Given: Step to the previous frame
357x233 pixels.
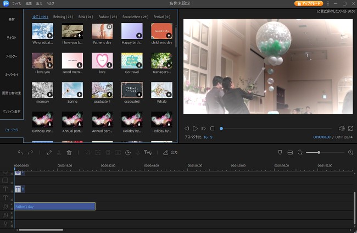Looking at the screenshot, I should point(187,129).
